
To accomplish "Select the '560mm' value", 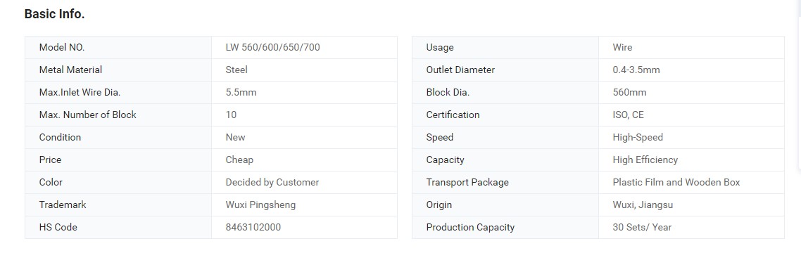I will [629, 92].
